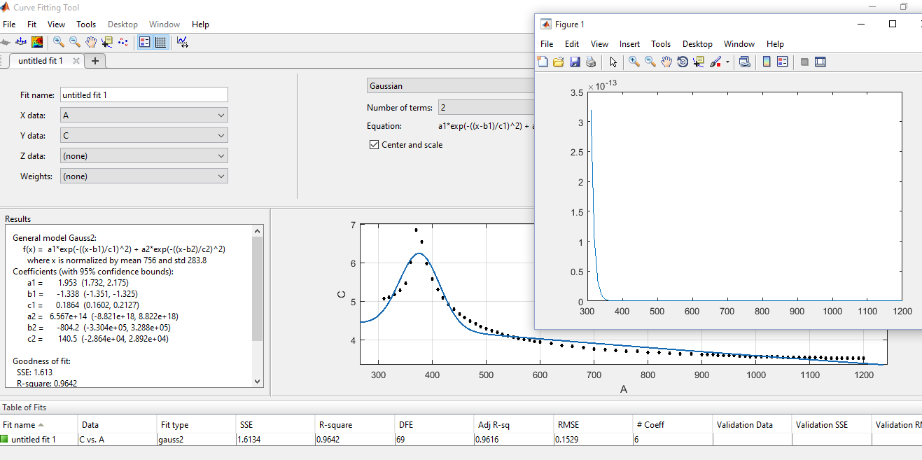Select the Exclude Outliers tool

pyautogui.click(x=123, y=42)
